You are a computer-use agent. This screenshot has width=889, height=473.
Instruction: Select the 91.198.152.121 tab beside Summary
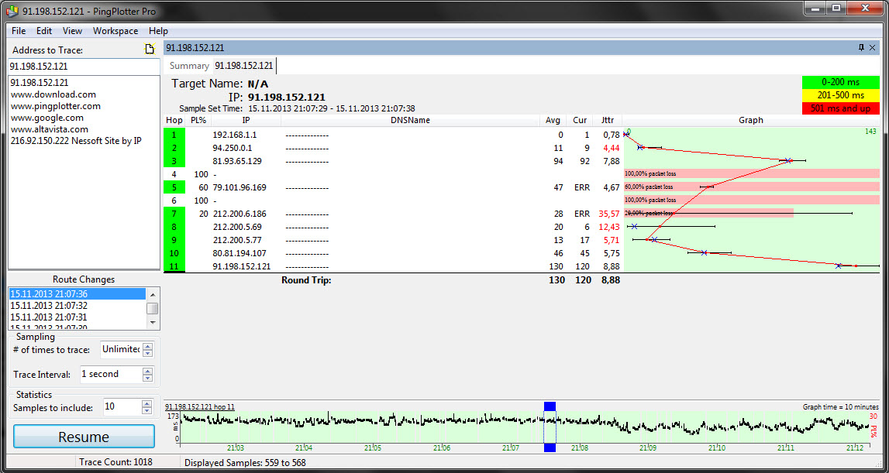244,66
